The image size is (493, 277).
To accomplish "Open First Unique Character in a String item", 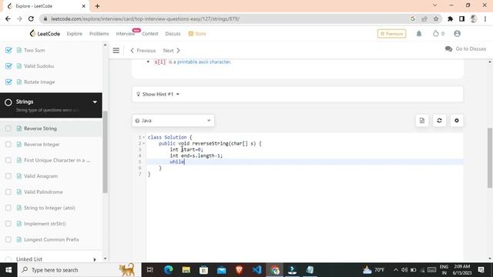I will pos(57,160).
